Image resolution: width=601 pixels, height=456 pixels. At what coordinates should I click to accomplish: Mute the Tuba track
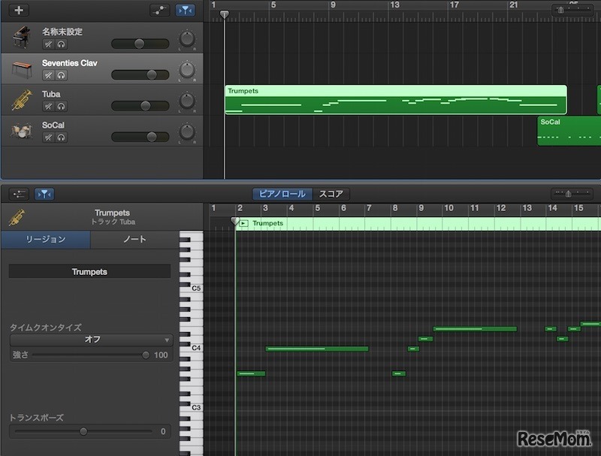48,107
